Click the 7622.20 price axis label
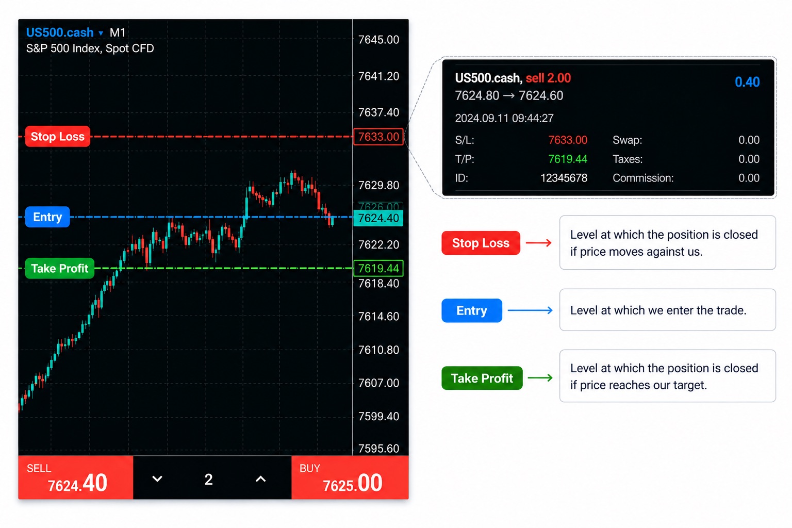 pos(378,244)
